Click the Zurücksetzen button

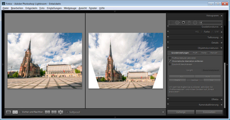coord(209,112)
